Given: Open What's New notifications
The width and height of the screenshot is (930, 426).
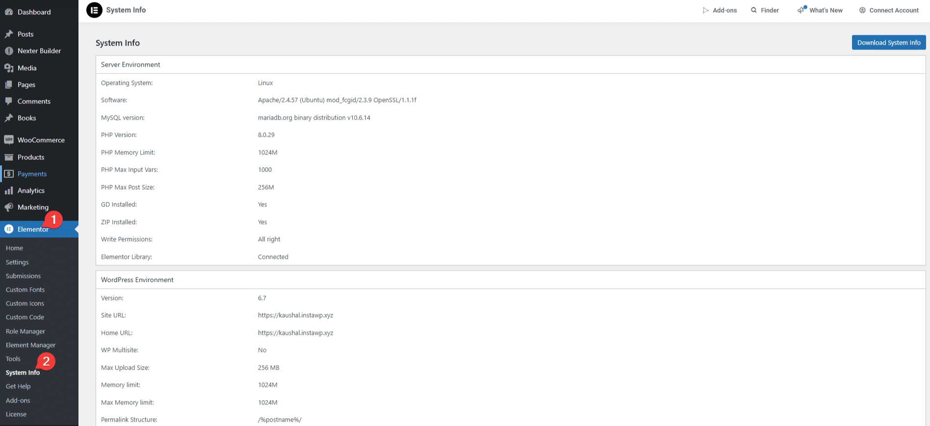Looking at the screenshot, I should coord(820,10).
